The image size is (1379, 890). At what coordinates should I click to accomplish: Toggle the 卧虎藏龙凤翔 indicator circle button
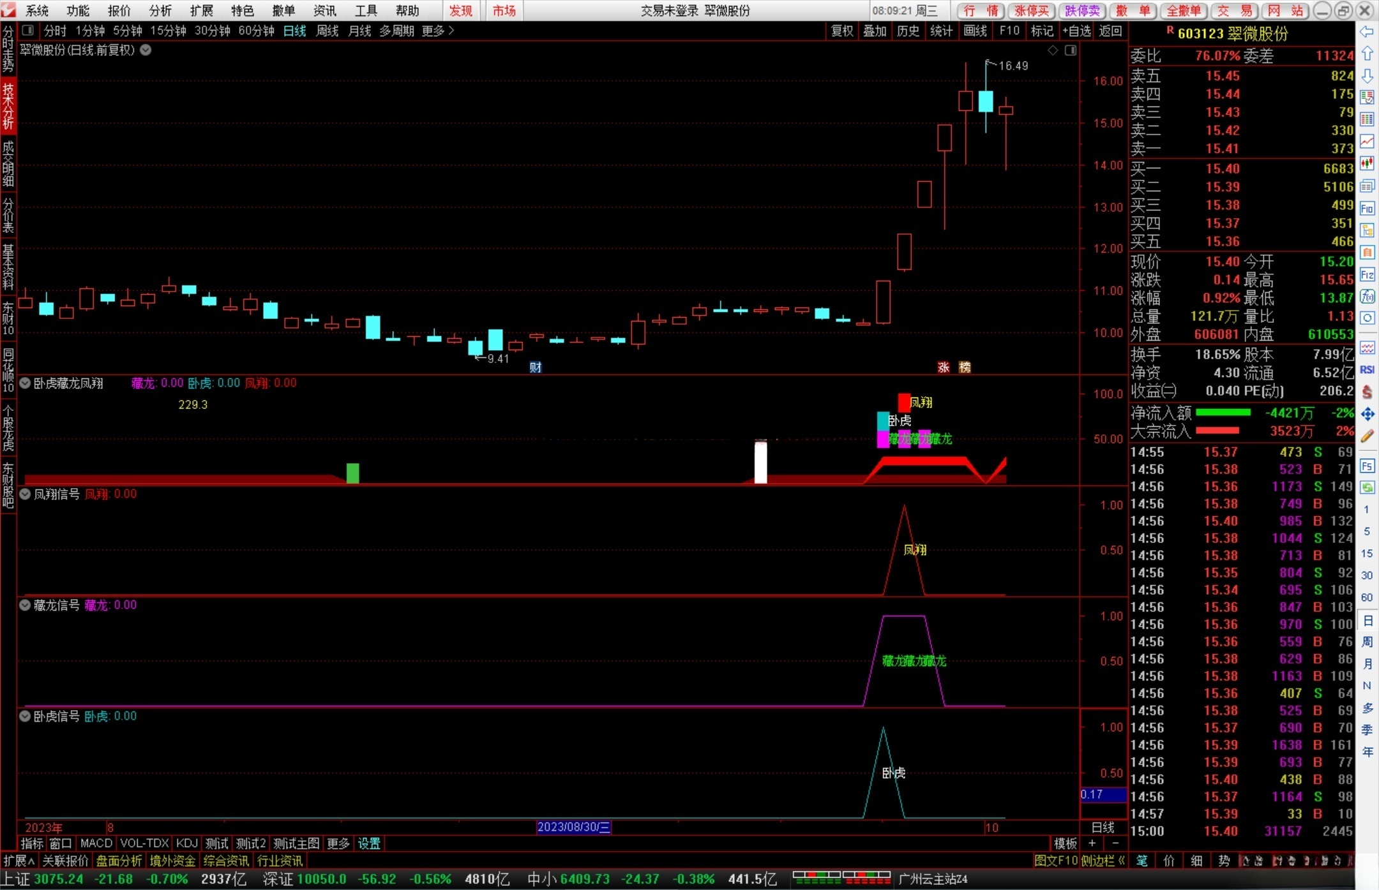[x=26, y=383]
